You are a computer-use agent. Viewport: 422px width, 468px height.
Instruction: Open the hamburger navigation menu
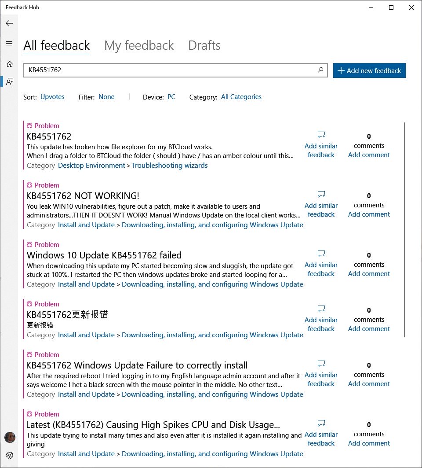click(9, 44)
